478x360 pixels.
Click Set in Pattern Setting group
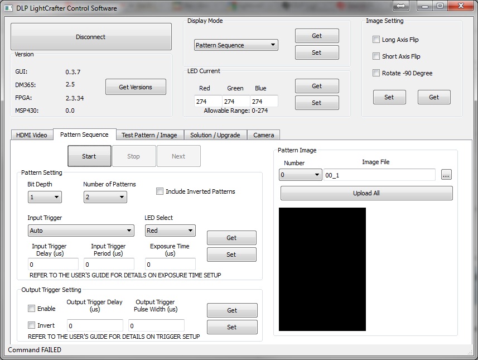[231, 255]
